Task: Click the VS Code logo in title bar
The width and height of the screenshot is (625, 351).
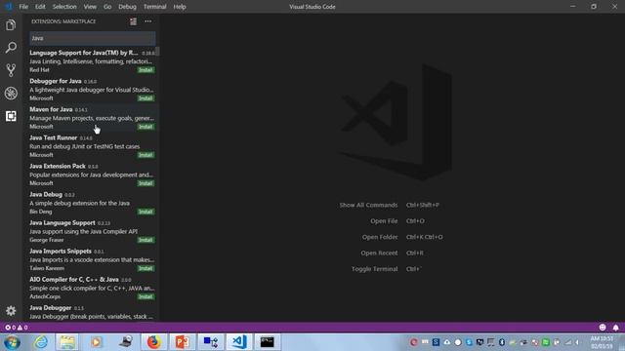Action: [x=8, y=7]
